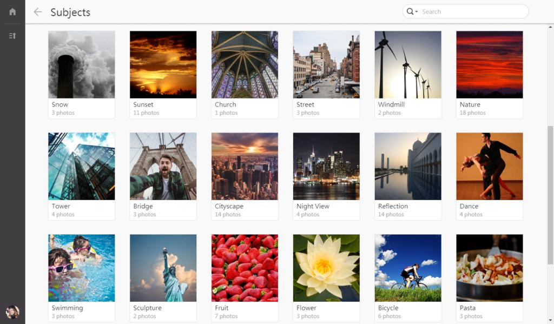
Task: Open the Sunset album thumbnail
Action: (x=163, y=65)
